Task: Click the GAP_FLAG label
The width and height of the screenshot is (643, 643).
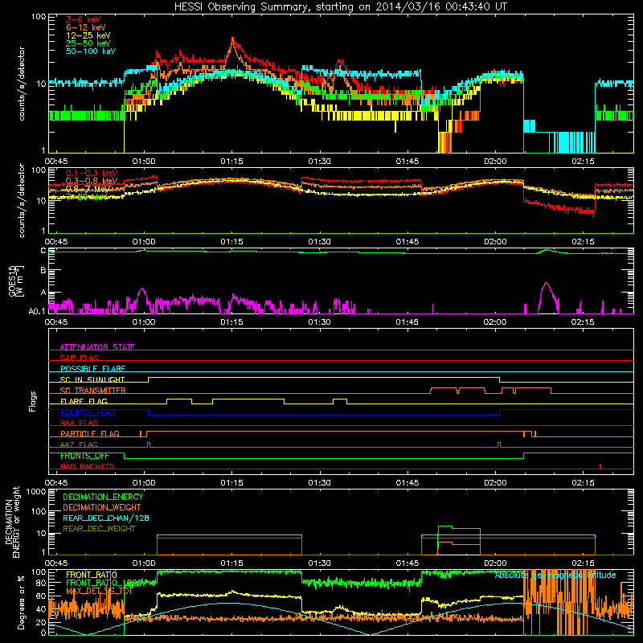Action: [x=79, y=358]
